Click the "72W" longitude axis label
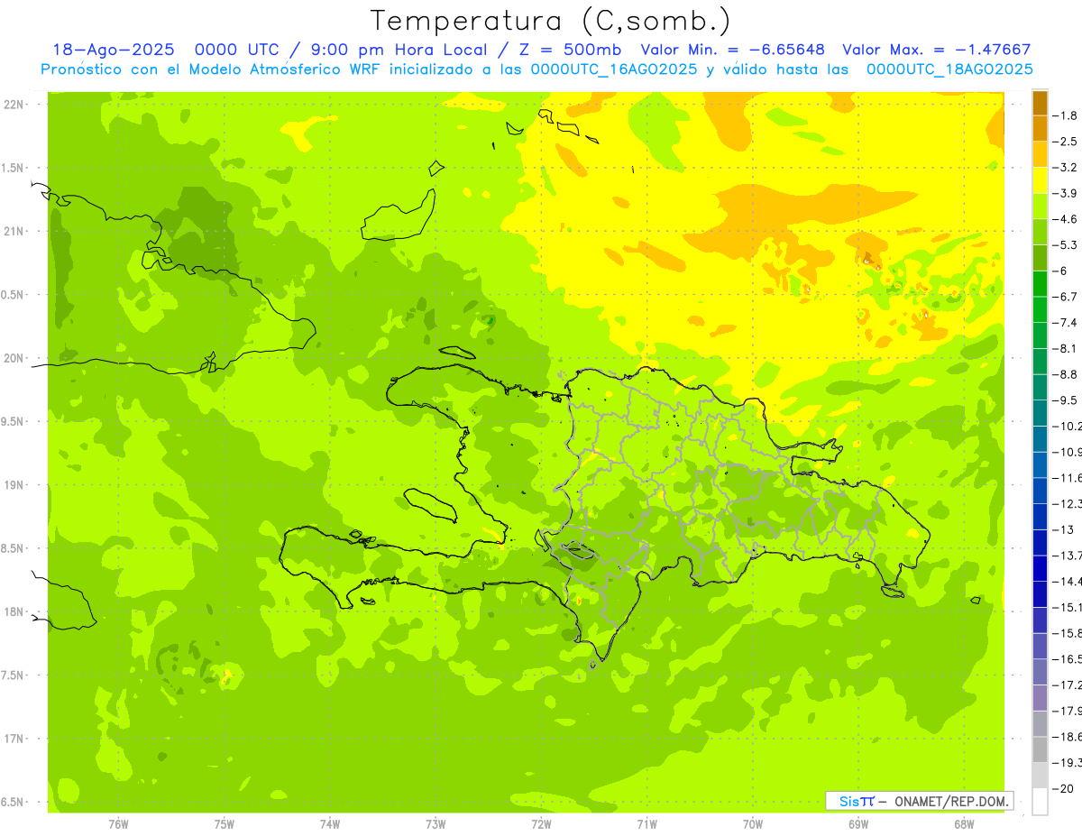 pos(541,824)
